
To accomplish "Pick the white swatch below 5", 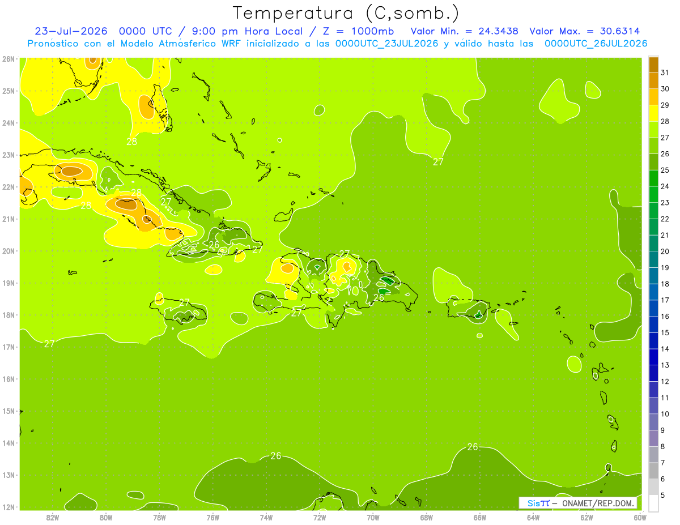I will point(653,503).
